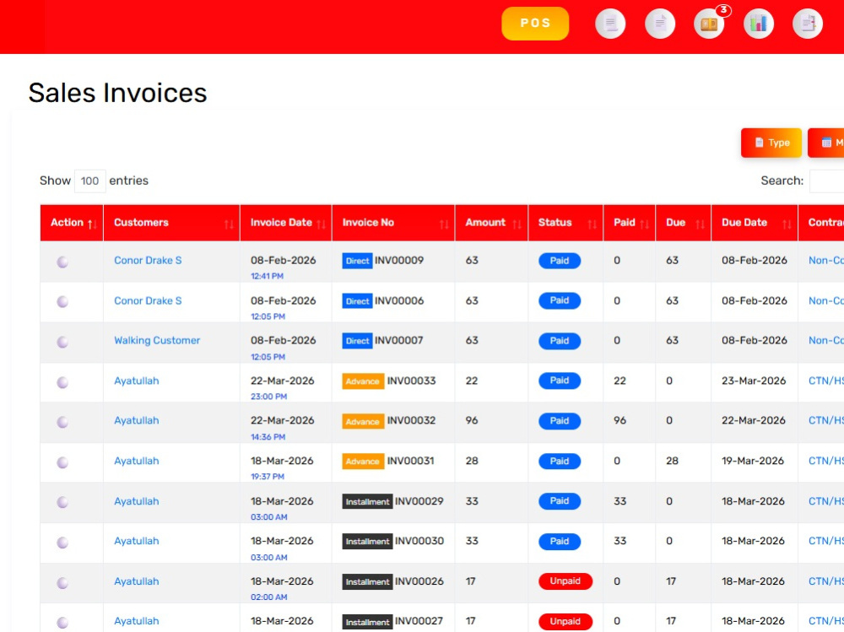The image size is (844, 632).
Task: Open the notebook icon in header
Action: [x=808, y=24]
